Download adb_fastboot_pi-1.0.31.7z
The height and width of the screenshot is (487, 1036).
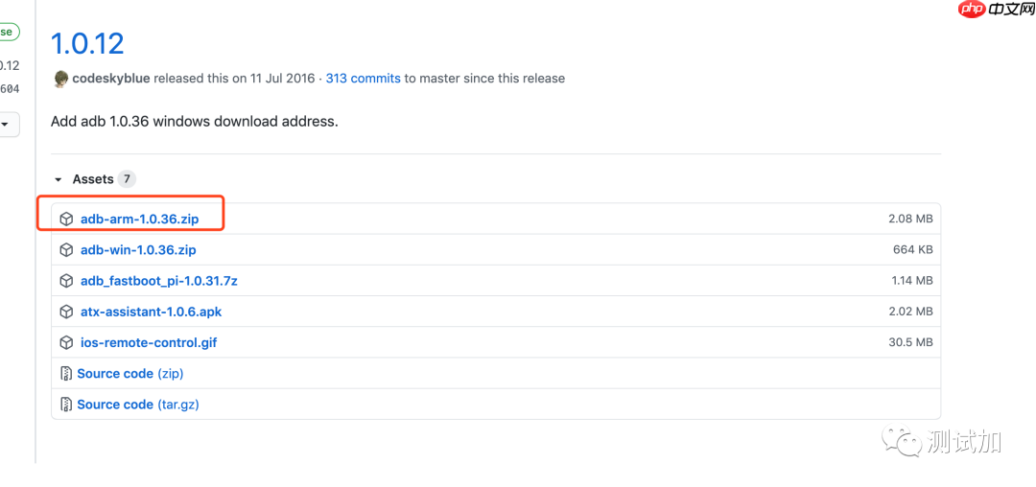[158, 281]
